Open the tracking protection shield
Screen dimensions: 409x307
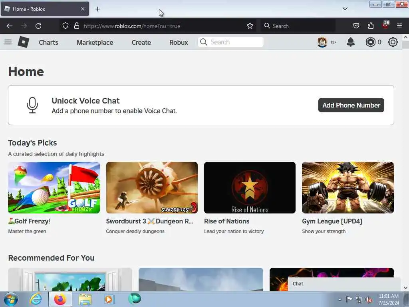66,26
